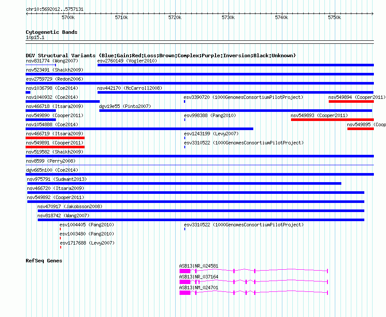Select the nsv549893 (Cooper2011) loss variant
This screenshot has width=386, height=317.
tap(332, 120)
